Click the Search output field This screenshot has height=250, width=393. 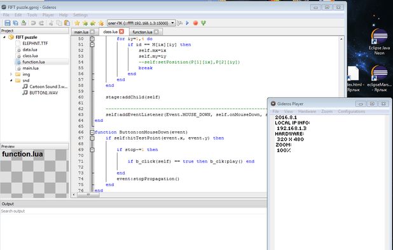coord(133,211)
